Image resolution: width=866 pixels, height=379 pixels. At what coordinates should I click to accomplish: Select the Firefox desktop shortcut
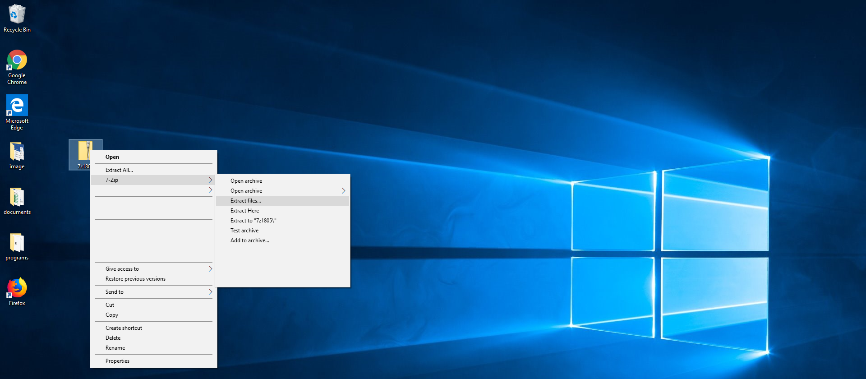click(x=17, y=292)
